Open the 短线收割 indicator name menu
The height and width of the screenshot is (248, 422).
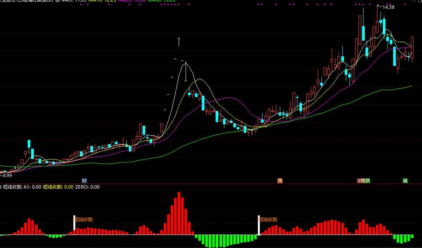(12, 187)
